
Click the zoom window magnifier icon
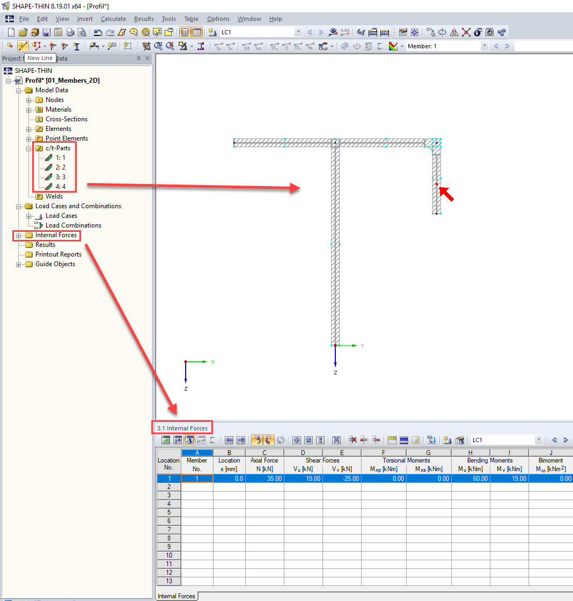click(x=158, y=46)
